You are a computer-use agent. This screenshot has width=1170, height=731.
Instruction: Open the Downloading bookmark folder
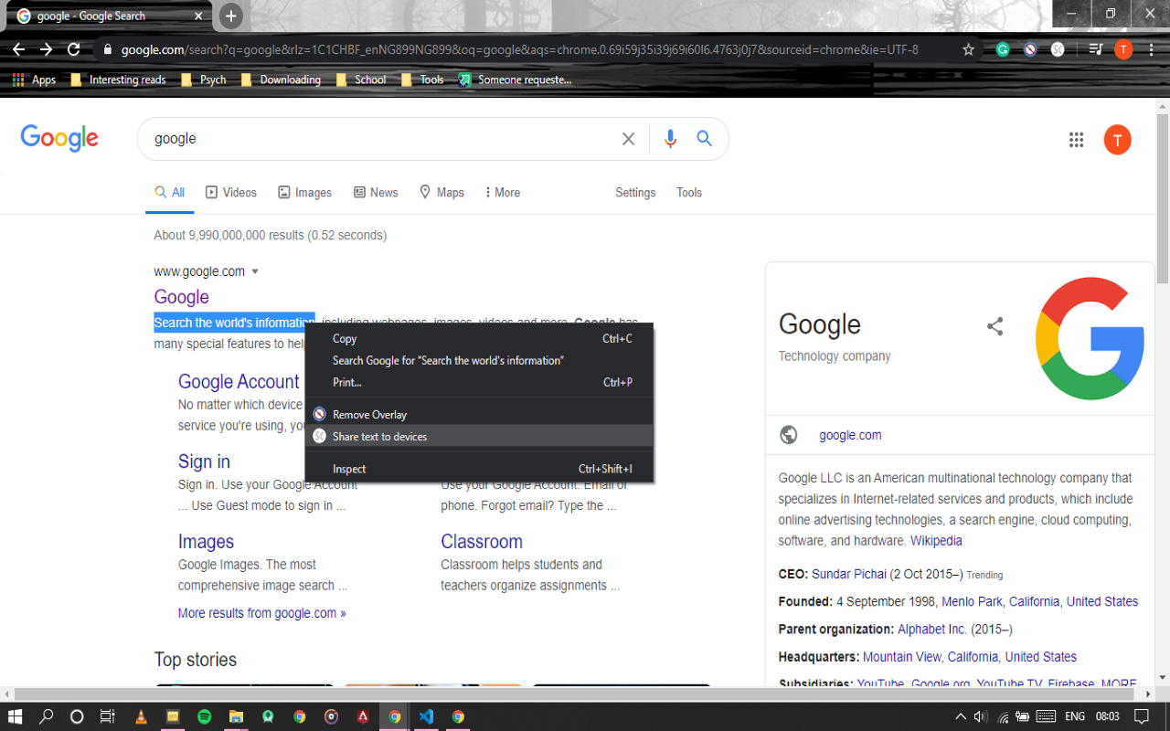tap(281, 79)
